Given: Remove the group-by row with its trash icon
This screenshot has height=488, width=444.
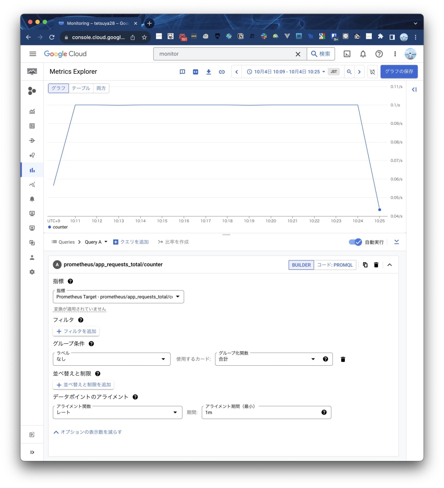Looking at the screenshot, I should (343, 359).
